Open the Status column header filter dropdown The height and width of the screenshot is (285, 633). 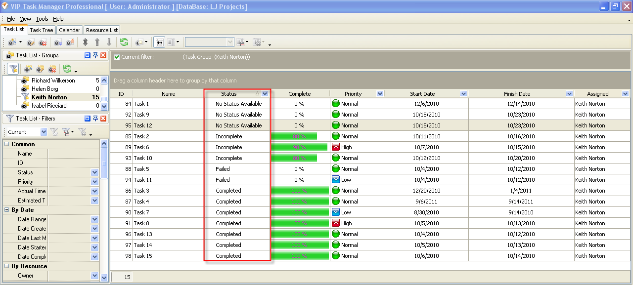[265, 94]
